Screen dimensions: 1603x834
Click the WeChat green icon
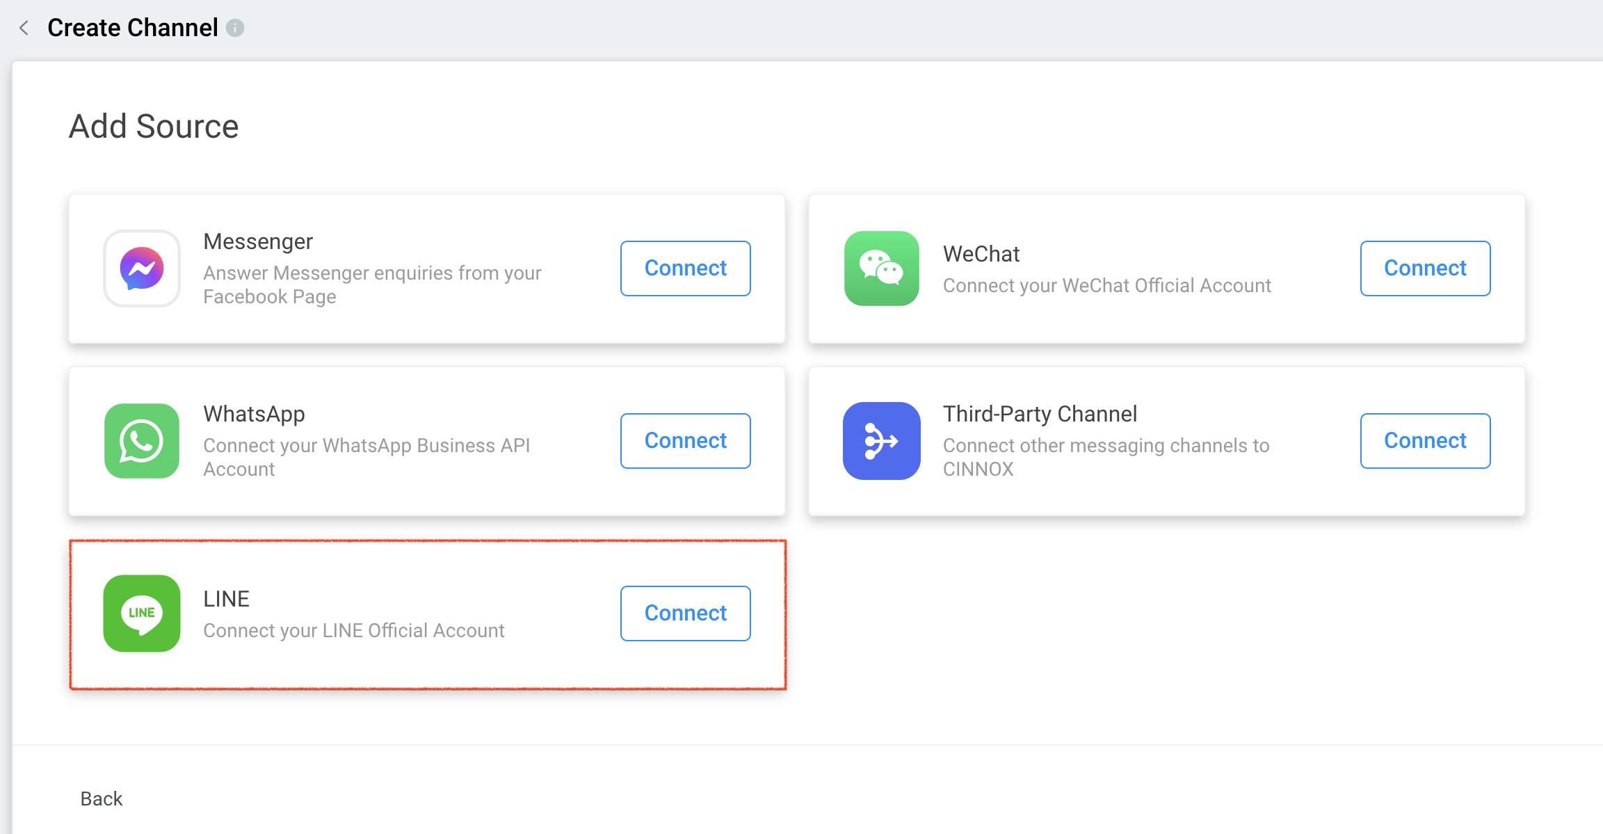point(881,268)
